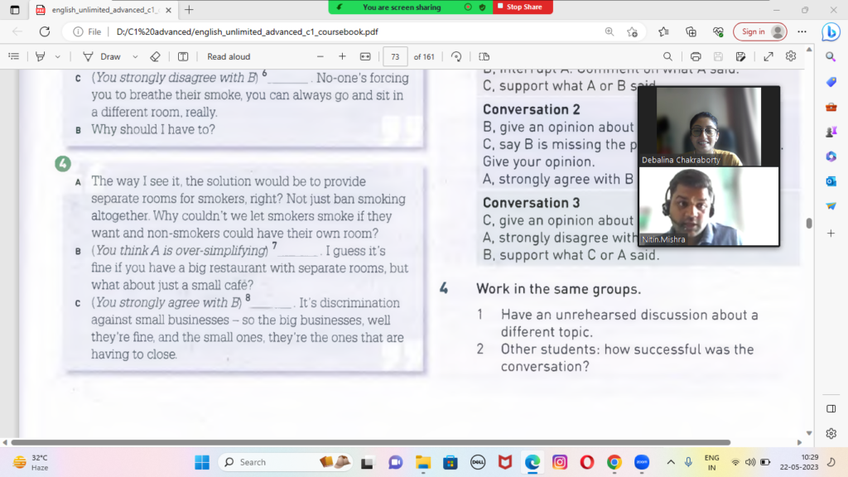Image resolution: width=848 pixels, height=477 pixels.
Task: Click the Rotate page icon
Action: click(456, 56)
